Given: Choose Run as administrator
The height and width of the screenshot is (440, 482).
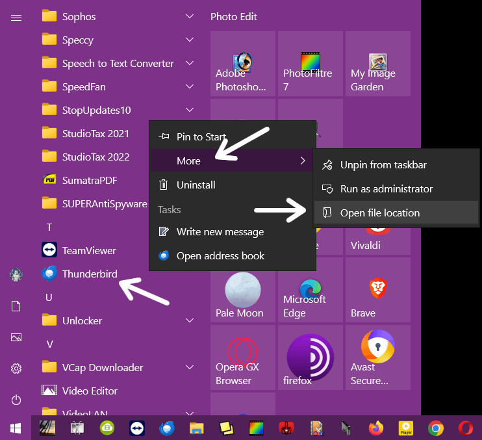Looking at the screenshot, I should pyautogui.click(x=396, y=188).
